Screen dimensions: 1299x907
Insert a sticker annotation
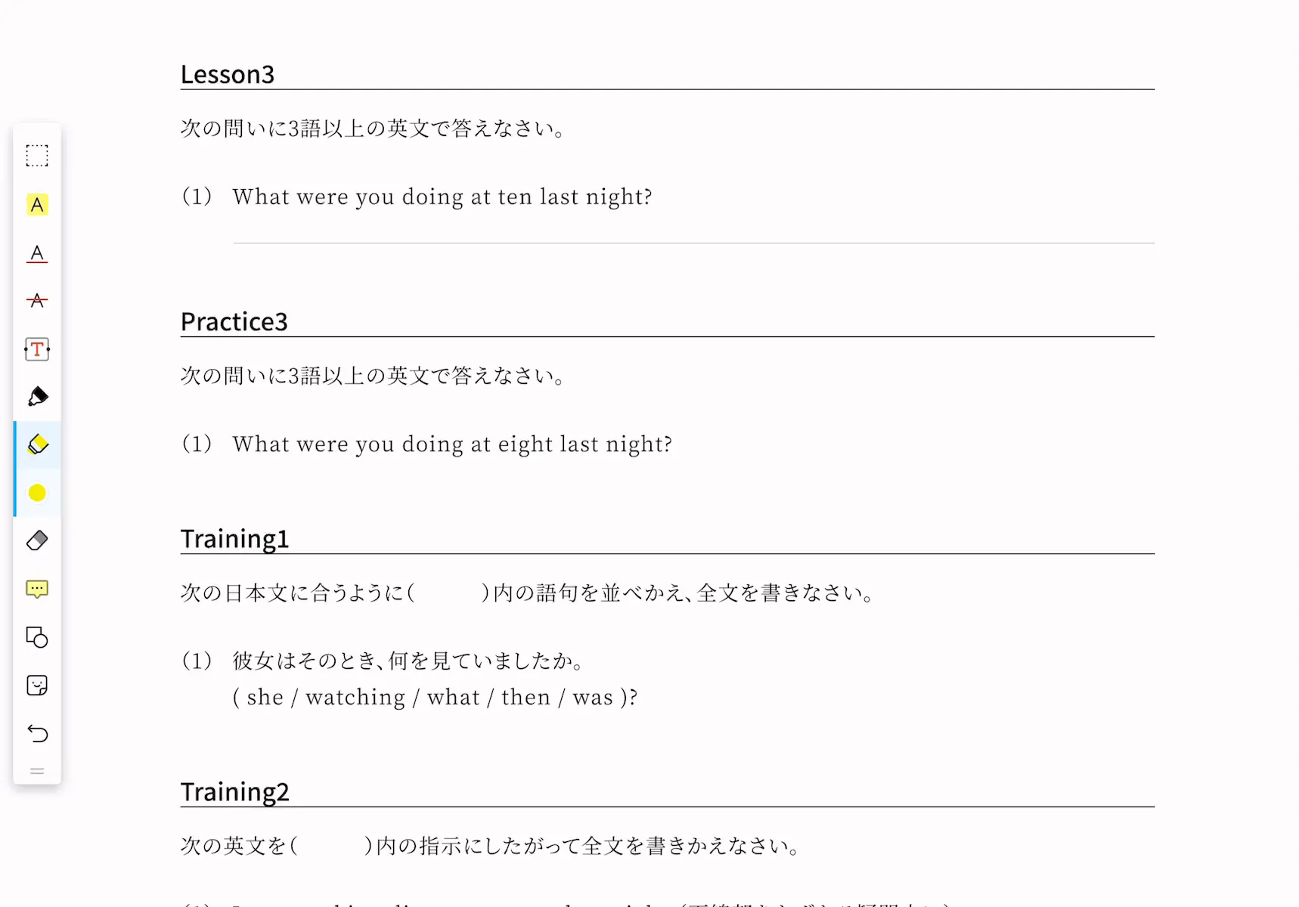(37, 686)
